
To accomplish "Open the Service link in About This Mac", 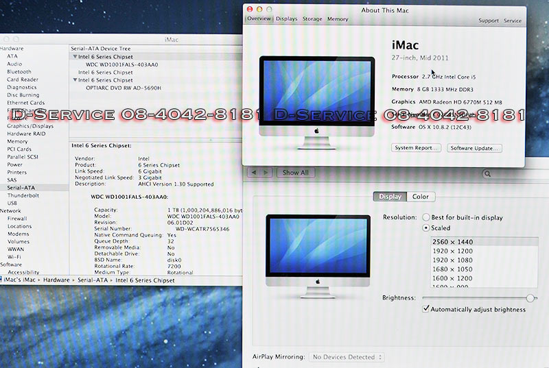I will click(513, 21).
